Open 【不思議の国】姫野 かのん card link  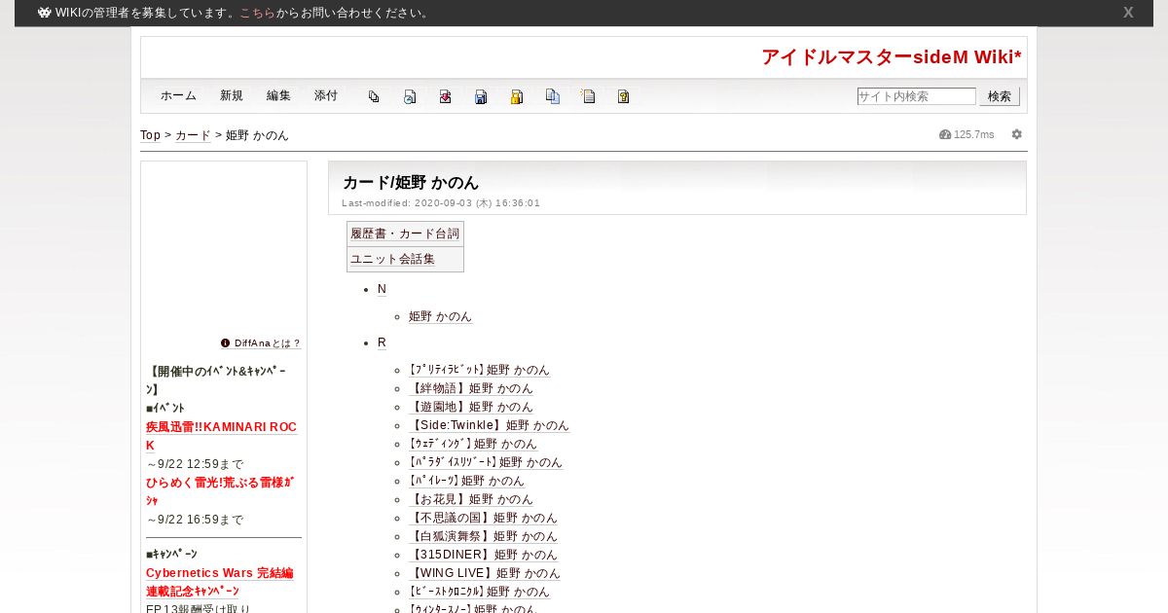(x=483, y=518)
